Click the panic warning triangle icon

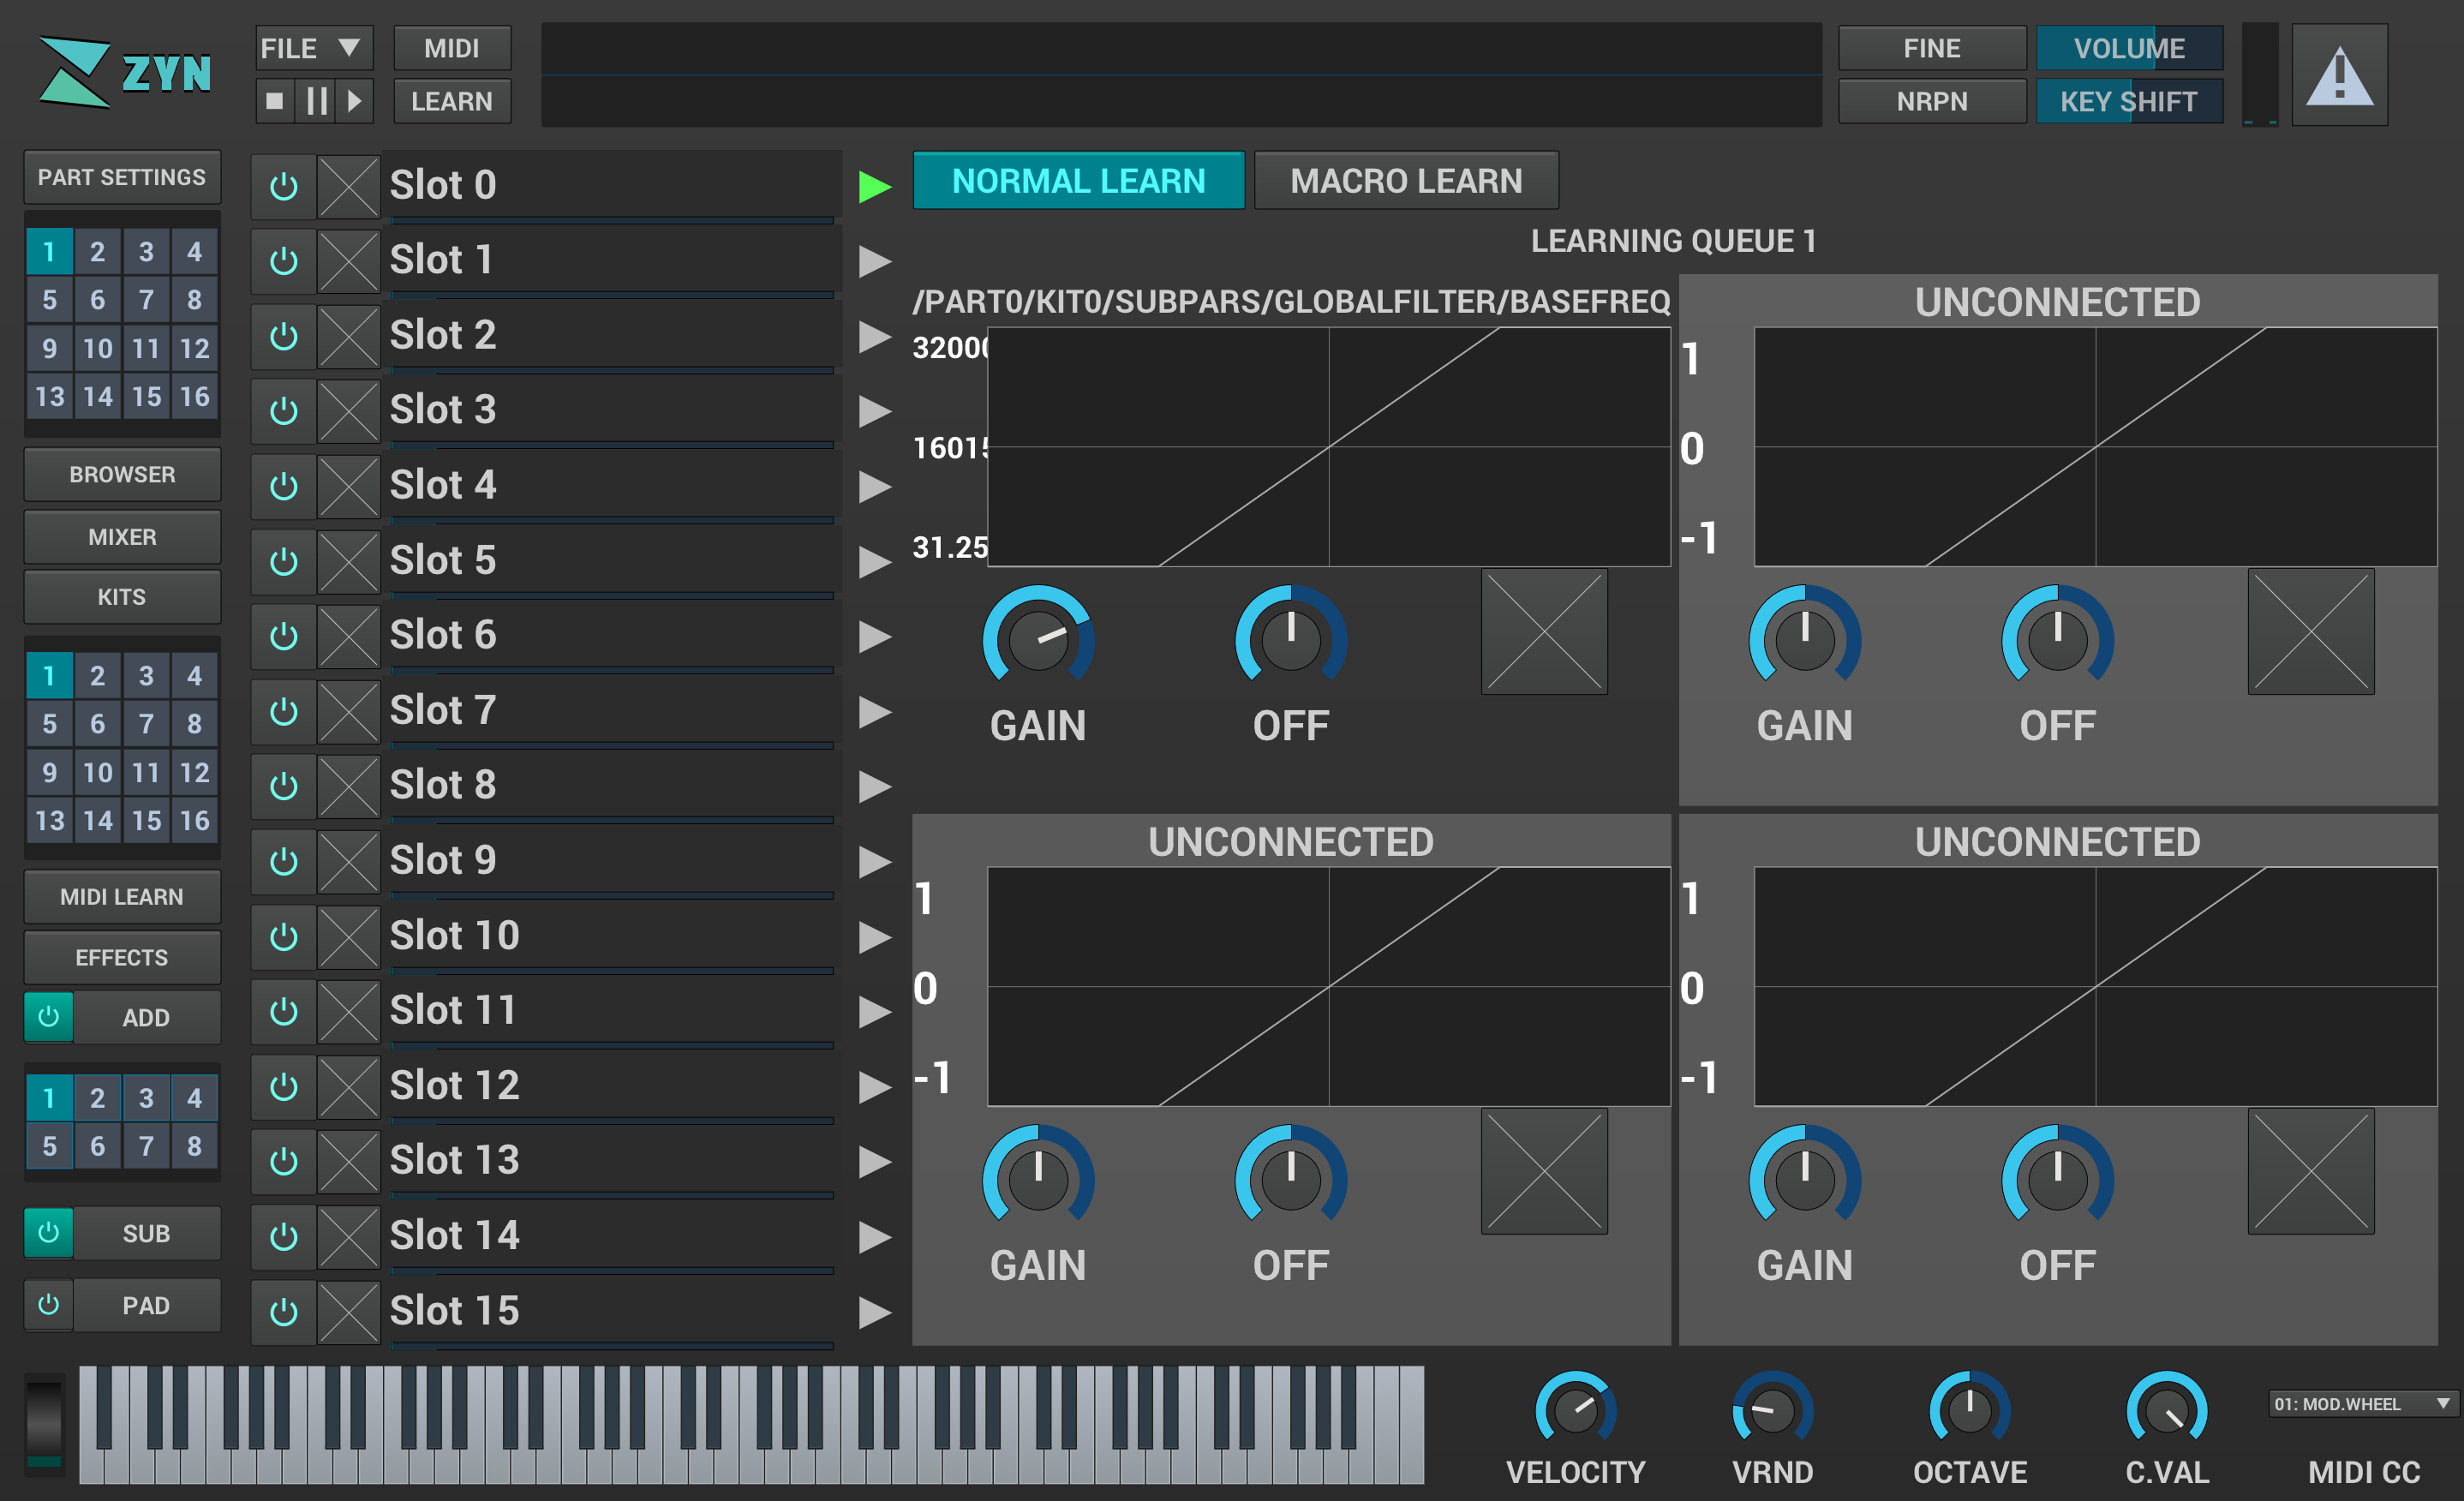point(2339,76)
